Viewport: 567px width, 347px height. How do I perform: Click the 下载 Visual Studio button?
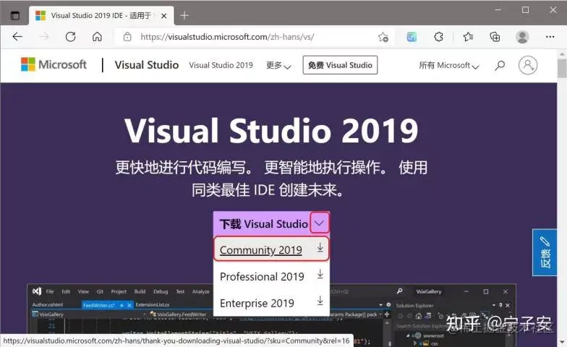pyautogui.click(x=263, y=224)
